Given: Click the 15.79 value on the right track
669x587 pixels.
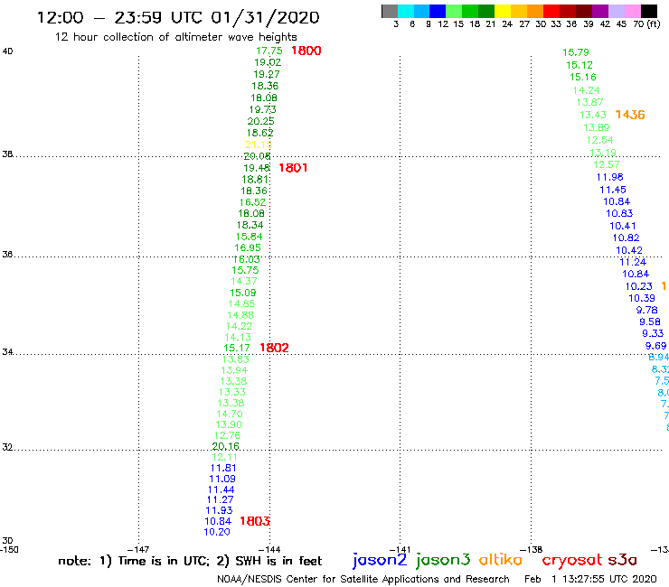Looking at the screenshot, I should click(x=576, y=52).
